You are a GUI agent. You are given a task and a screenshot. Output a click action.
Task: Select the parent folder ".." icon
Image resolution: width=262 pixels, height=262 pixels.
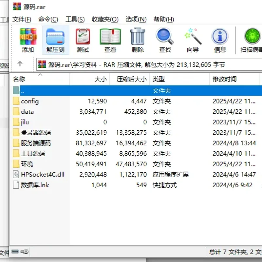(x=16, y=90)
